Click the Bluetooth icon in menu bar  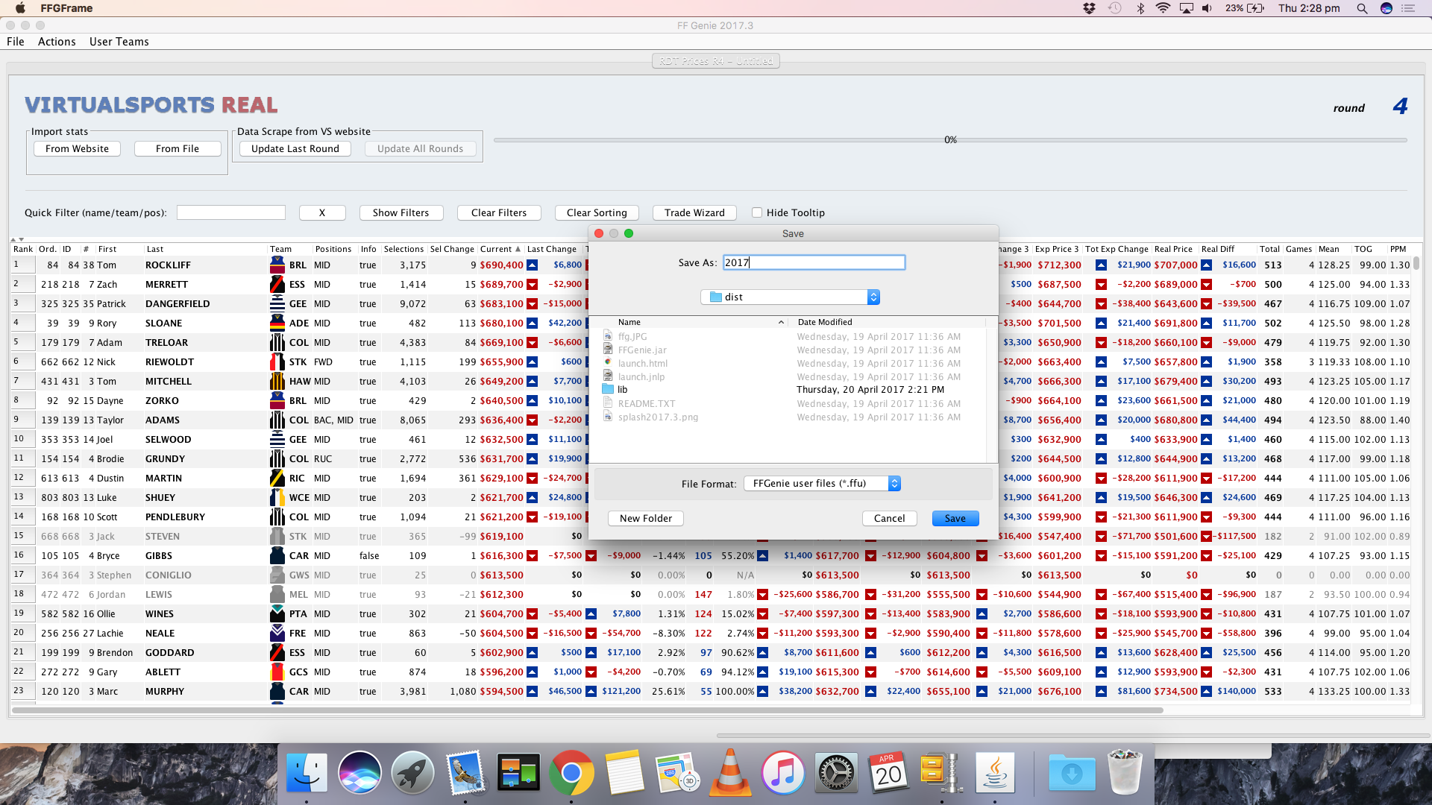(x=1140, y=8)
